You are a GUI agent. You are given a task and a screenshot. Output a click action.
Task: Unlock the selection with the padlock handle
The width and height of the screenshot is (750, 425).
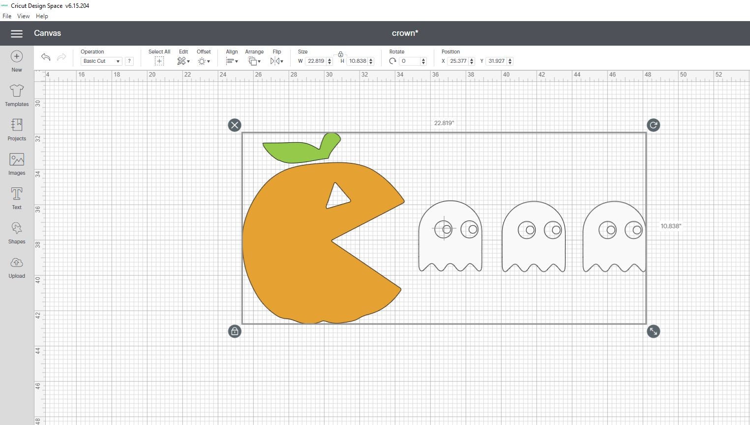(x=235, y=331)
